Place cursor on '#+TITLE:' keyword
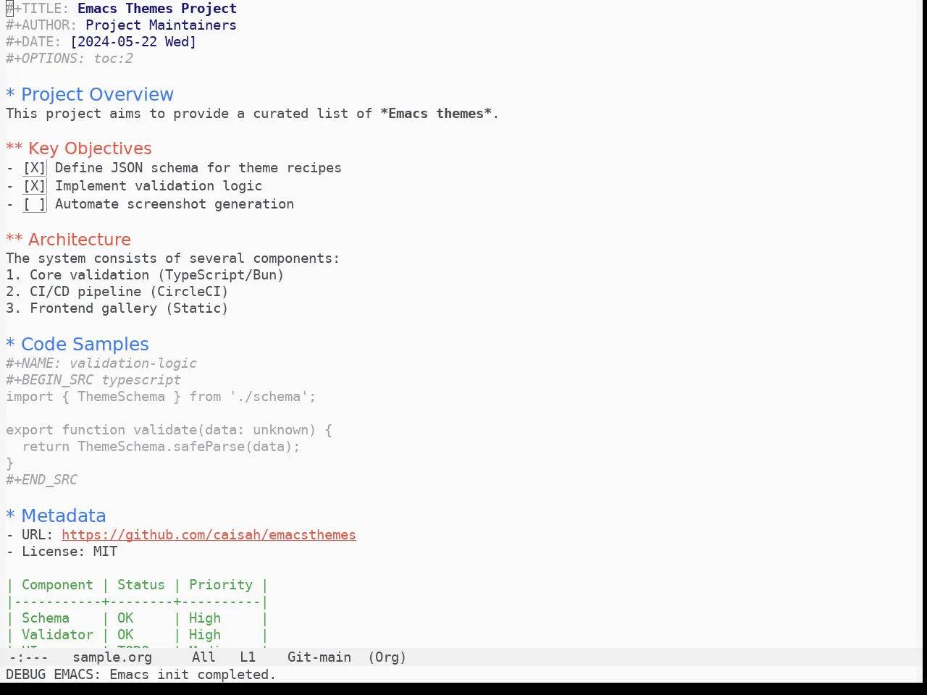Screen dimensions: 927x695 38,9
